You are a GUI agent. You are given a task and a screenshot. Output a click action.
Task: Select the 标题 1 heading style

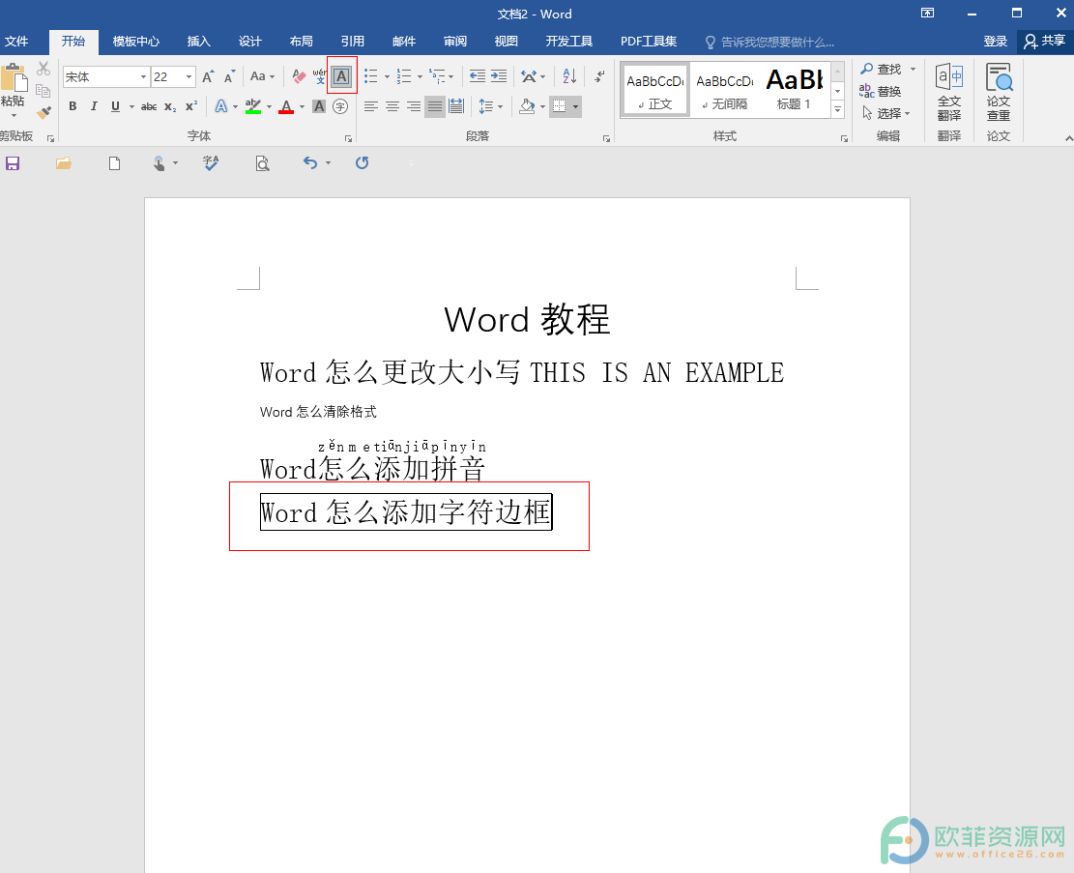click(x=795, y=89)
